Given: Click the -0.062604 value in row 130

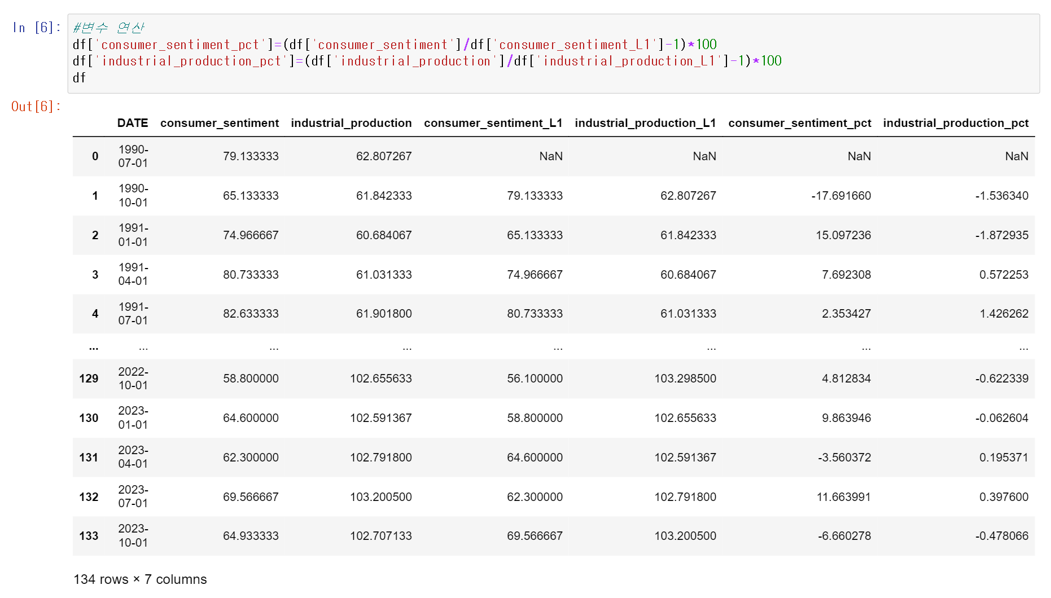Looking at the screenshot, I should click(1002, 418).
